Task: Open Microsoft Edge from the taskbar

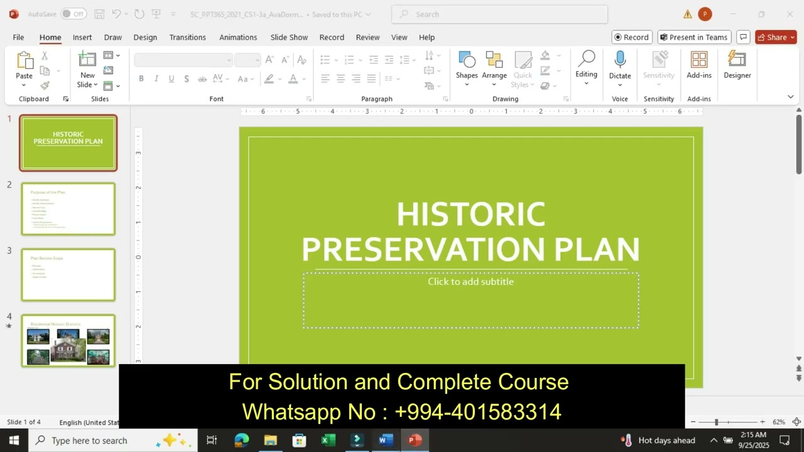Action: click(x=242, y=440)
